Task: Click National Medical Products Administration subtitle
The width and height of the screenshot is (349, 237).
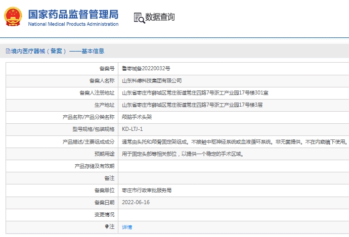Action: click(x=73, y=24)
